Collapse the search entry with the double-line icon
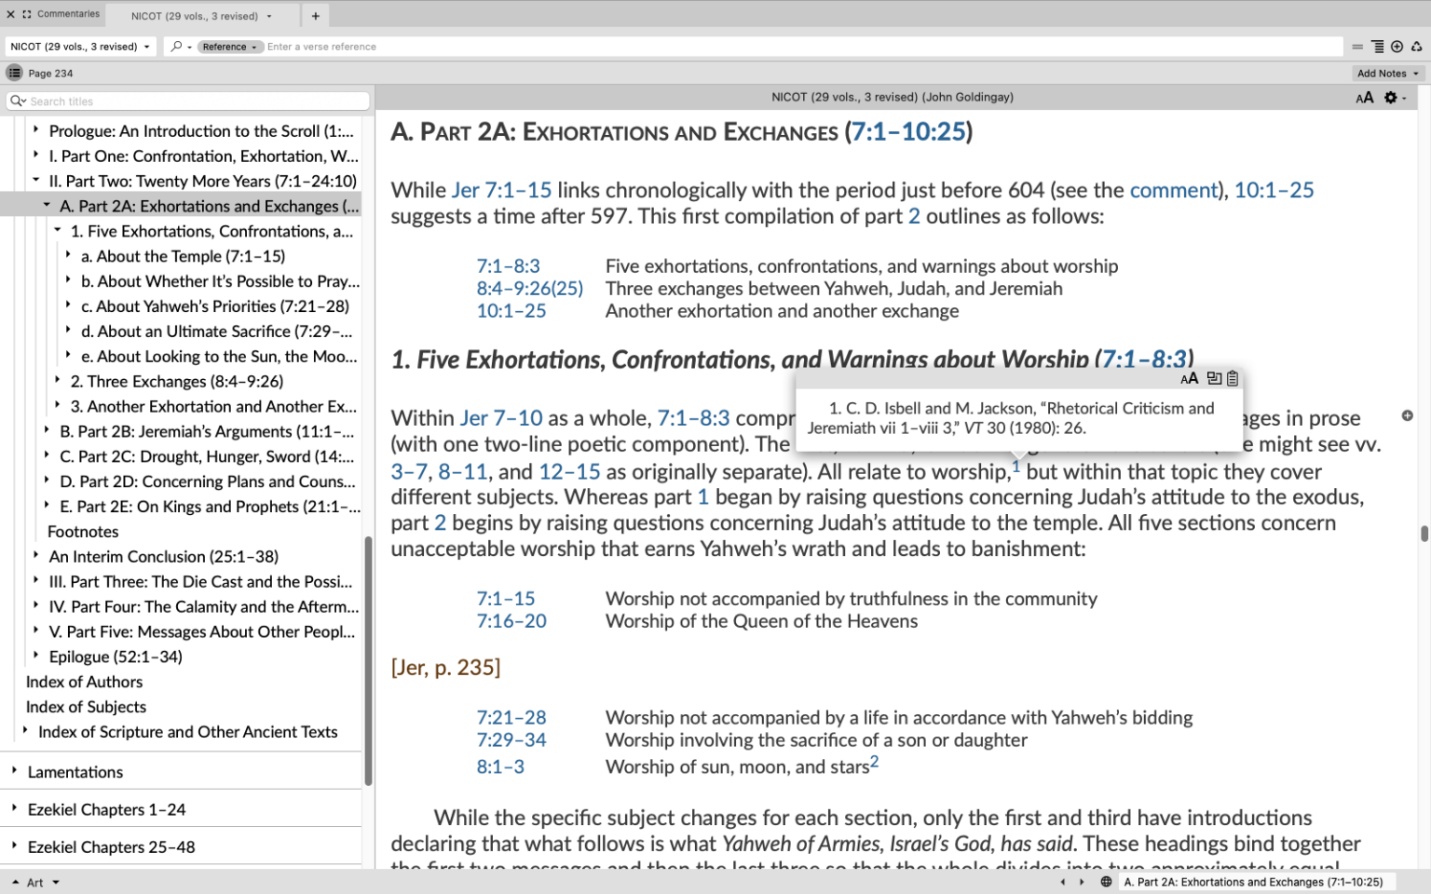 (1357, 47)
